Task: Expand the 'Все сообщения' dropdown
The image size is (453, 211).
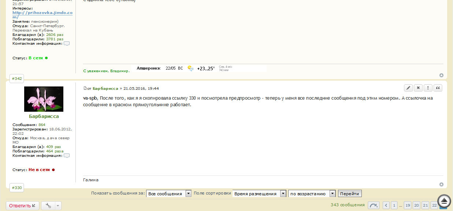Action: (189, 193)
